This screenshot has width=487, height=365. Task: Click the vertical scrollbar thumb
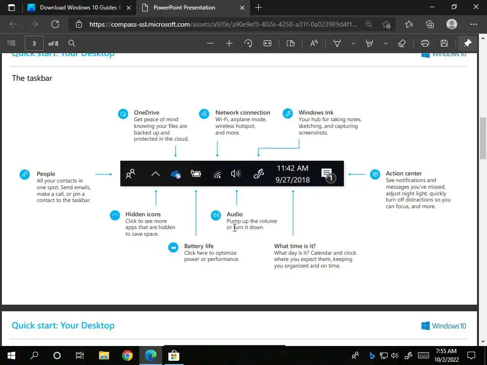[483, 138]
